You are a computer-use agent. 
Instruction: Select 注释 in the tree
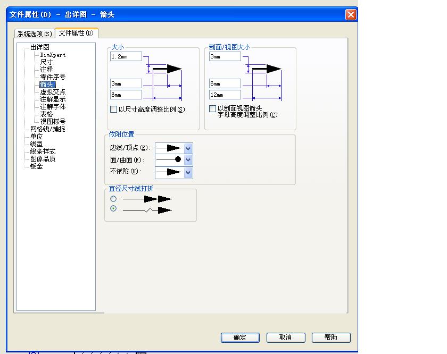coord(46,70)
